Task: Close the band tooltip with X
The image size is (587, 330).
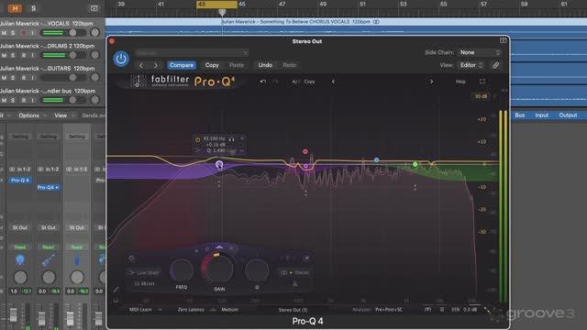Action: 242,138
